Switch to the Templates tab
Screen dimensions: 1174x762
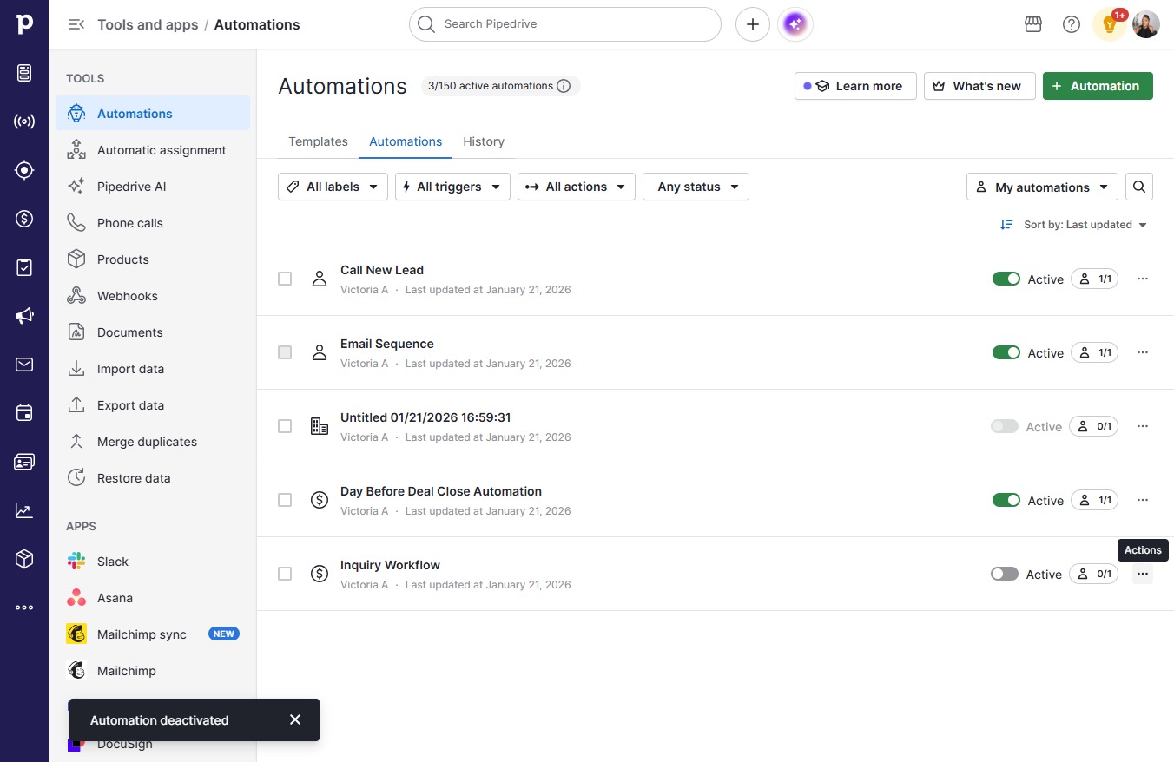[x=318, y=141]
